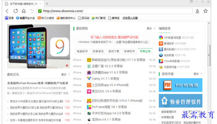The width and height of the screenshot is (217, 124).
Task: Click the 编辑推荐 section heading
Action: 165,29
